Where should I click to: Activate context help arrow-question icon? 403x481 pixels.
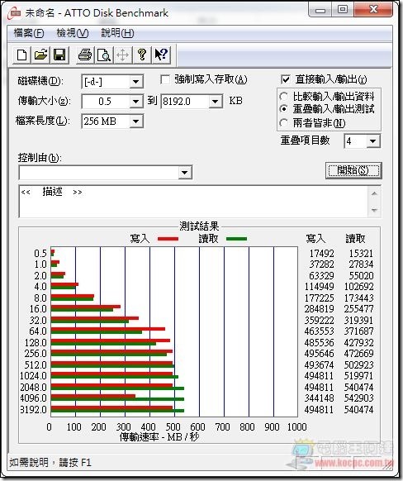tap(161, 55)
